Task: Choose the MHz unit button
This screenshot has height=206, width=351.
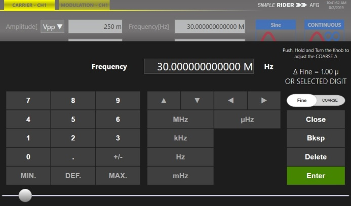Action: point(180,119)
